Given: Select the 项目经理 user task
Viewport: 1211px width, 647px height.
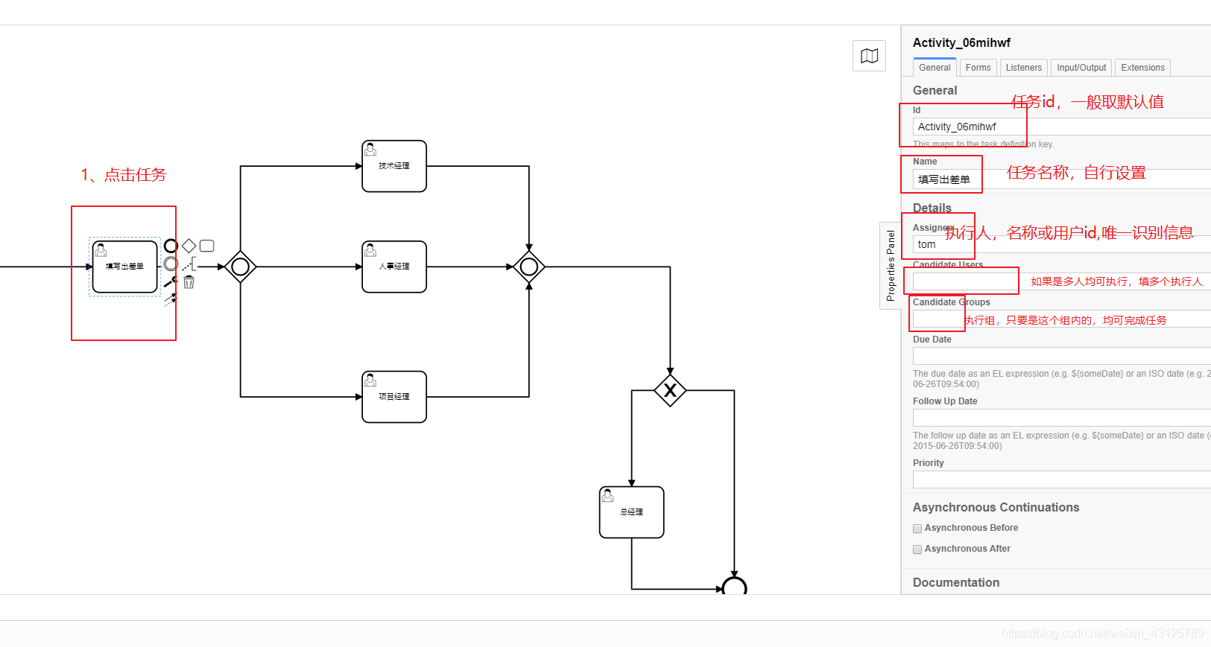Looking at the screenshot, I should [394, 397].
